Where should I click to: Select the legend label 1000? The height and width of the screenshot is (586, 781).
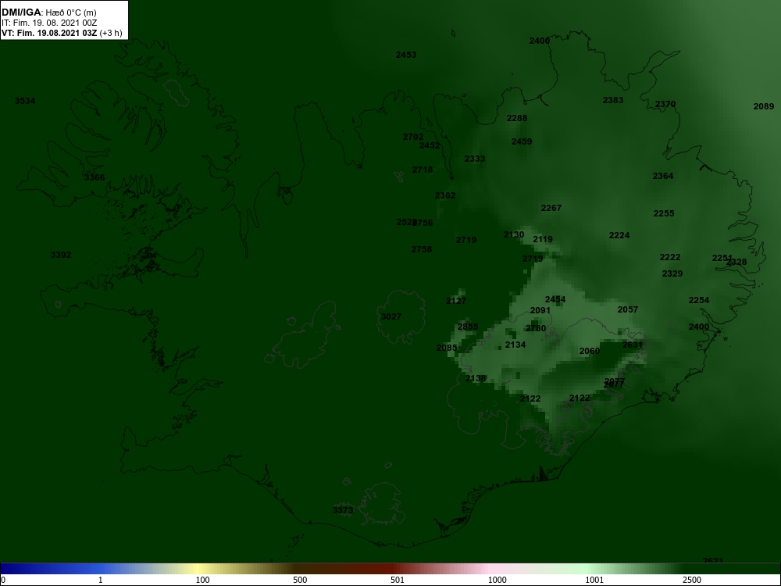[497, 580]
